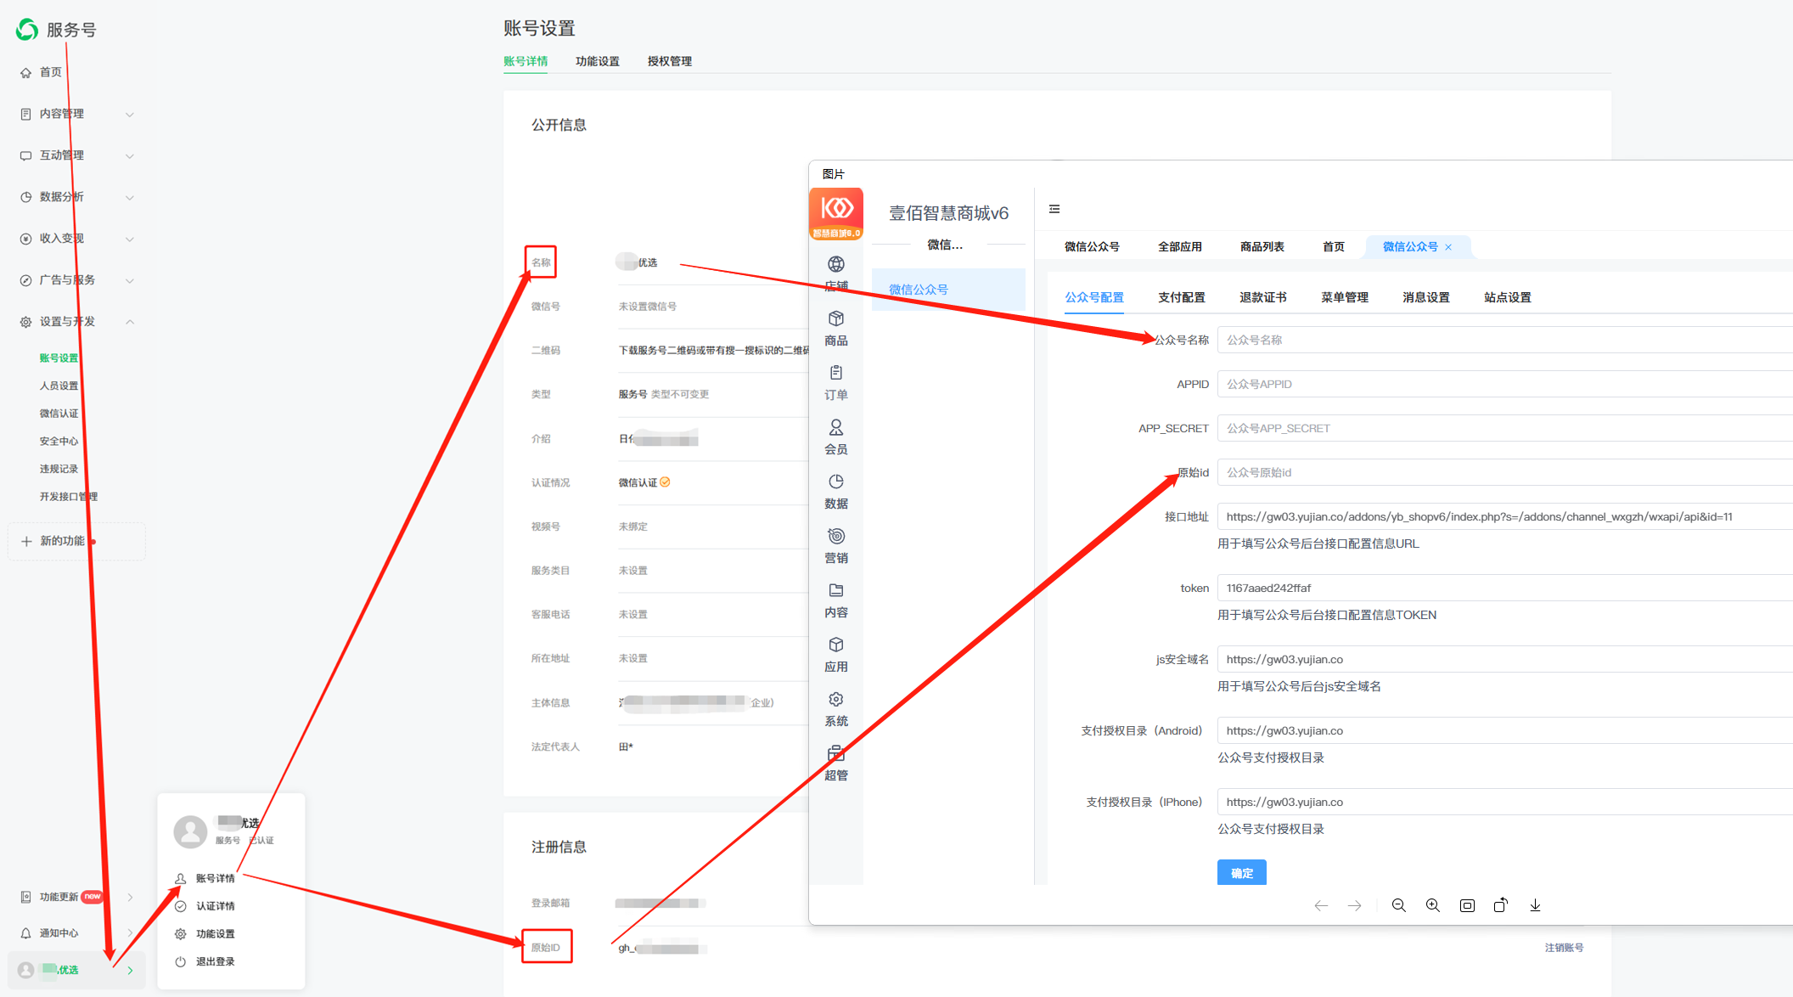Click the 公众号原始id input field
Viewport: 1793px width, 997px height.
(x=1504, y=472)
